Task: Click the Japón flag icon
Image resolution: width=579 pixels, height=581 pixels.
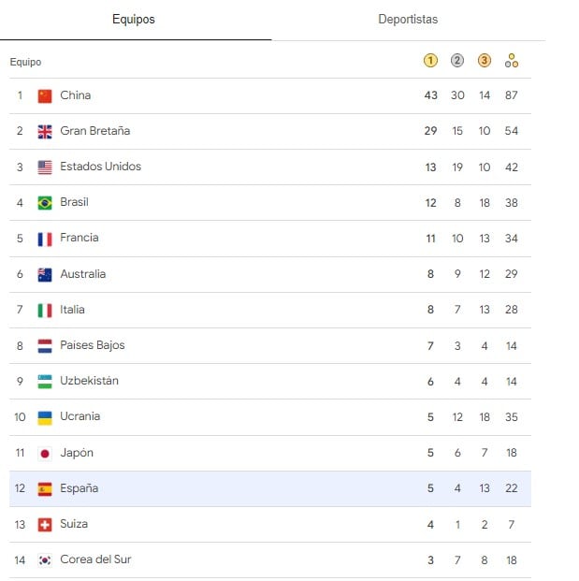Action: [x=45, y=454]
